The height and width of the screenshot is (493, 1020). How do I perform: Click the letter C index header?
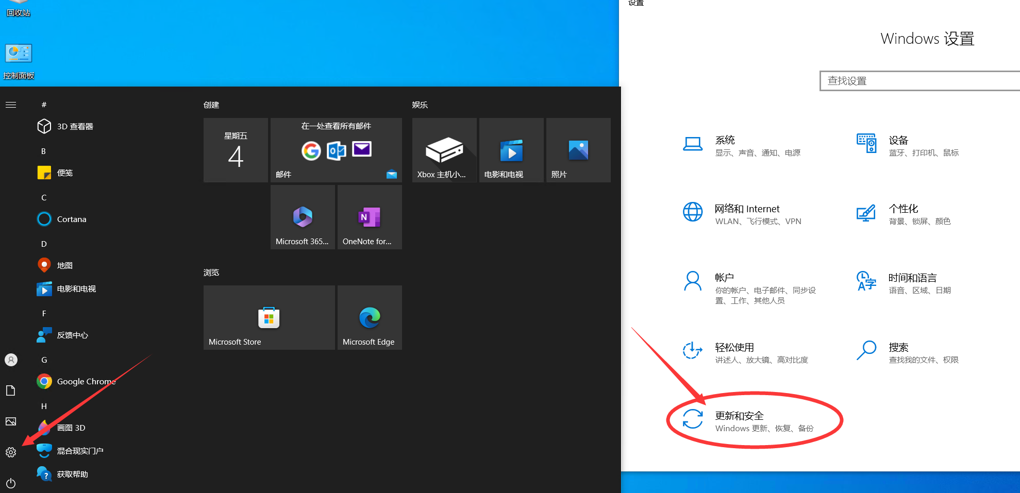pos(44,197)
